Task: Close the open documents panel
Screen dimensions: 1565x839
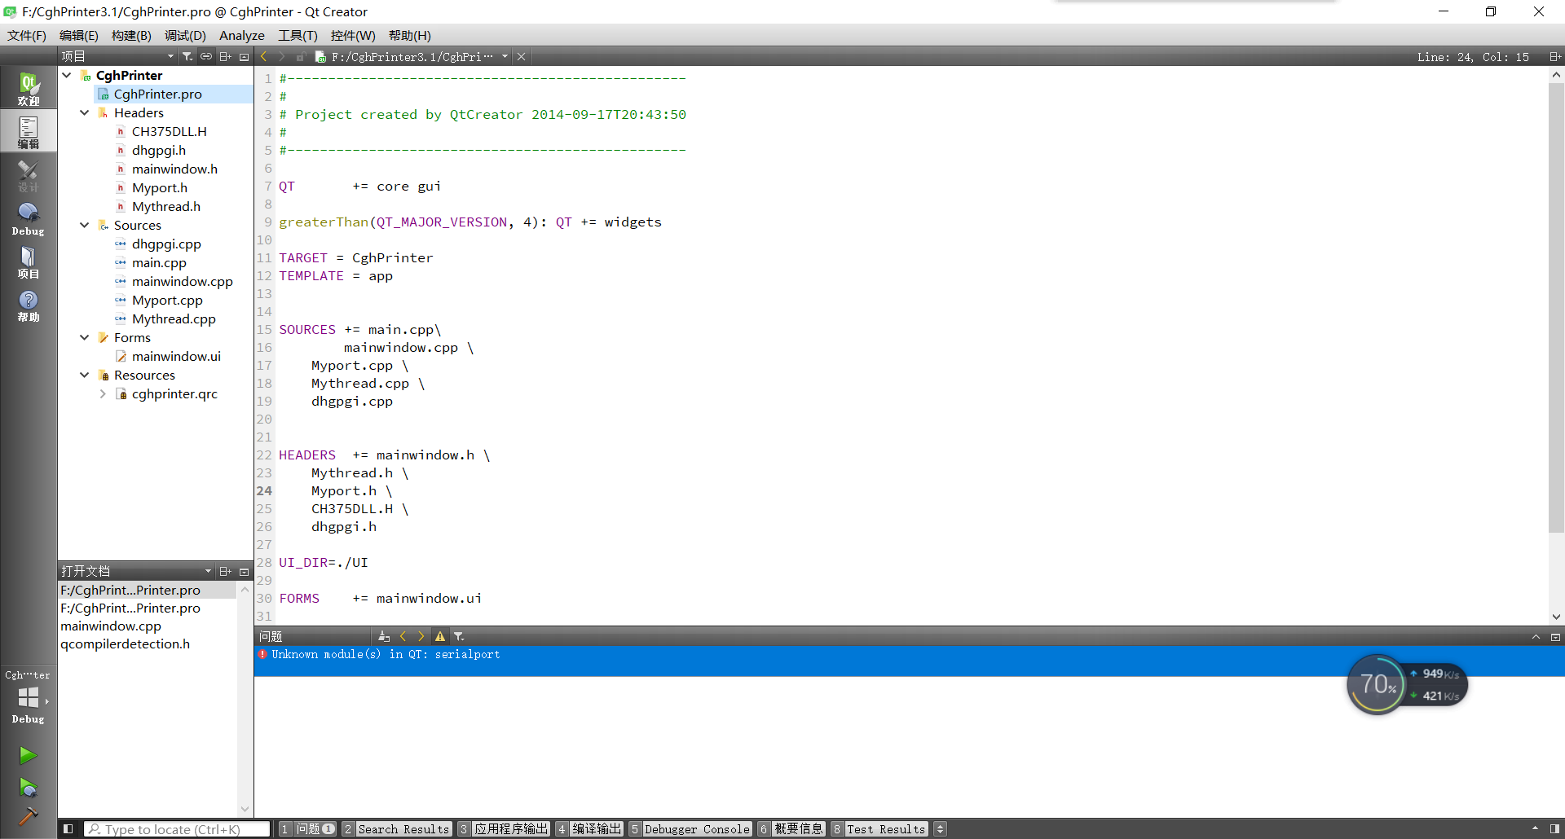Action: pyautogui.click(x=244, y=571)
